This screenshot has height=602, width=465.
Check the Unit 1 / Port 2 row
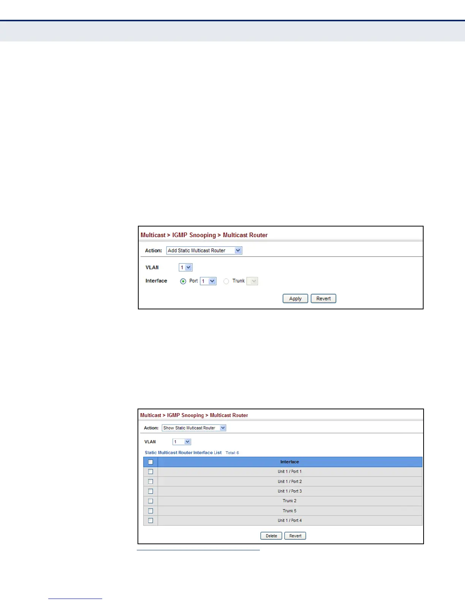pyautogui.click(x=150, y=482)
